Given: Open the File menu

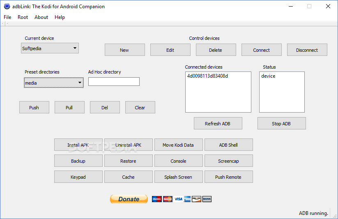Looking at the screenshot, I should click(7, 17).
